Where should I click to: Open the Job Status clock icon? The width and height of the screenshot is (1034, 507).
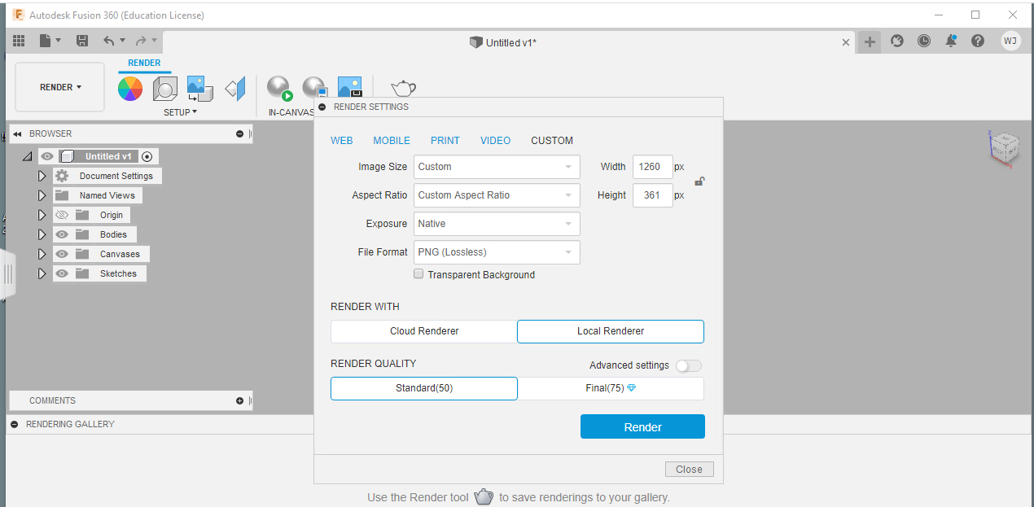[x=924, y=41]
